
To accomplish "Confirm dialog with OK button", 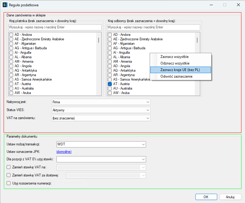I will 206,197.
